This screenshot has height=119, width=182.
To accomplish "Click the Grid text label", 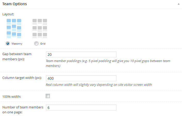I will pyautogui.click(x=43, y=44).
